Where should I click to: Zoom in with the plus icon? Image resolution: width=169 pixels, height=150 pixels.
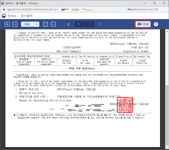[7, 24]
